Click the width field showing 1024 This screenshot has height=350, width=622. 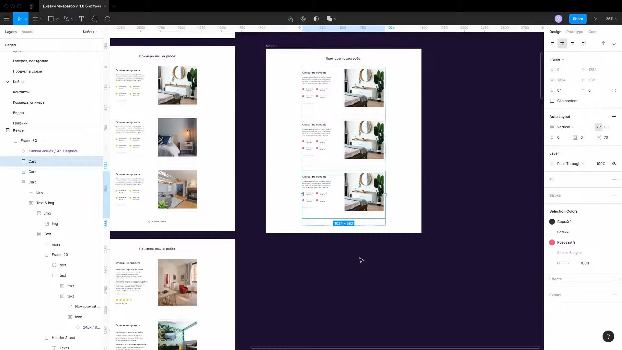coord(561,80)
